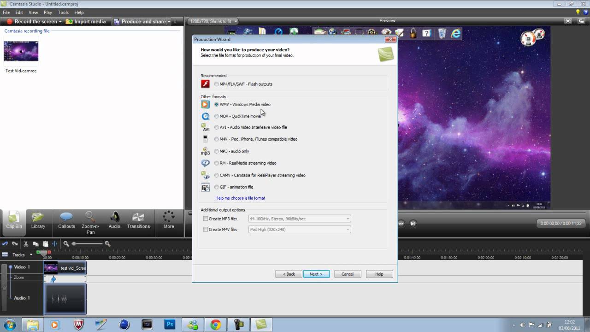Click the Produce and share icon
The image size is (590, 332).
tap(117, 21)
